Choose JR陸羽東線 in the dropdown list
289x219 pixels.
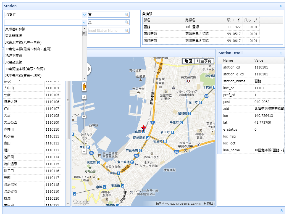click(x=14, y=56)
